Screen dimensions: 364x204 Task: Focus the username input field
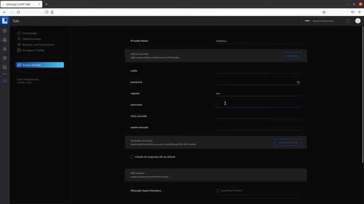pos(259,104)
